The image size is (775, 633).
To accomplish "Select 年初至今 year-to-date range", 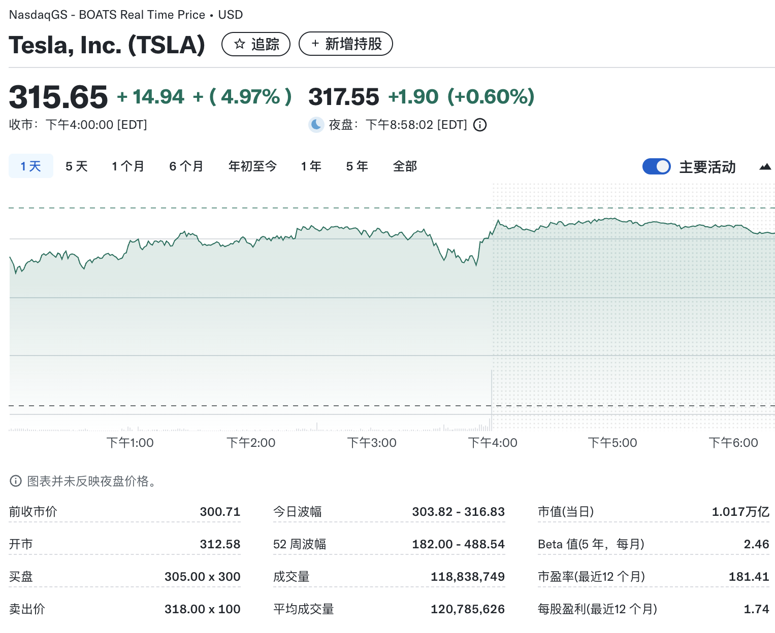I will [252, 166].
